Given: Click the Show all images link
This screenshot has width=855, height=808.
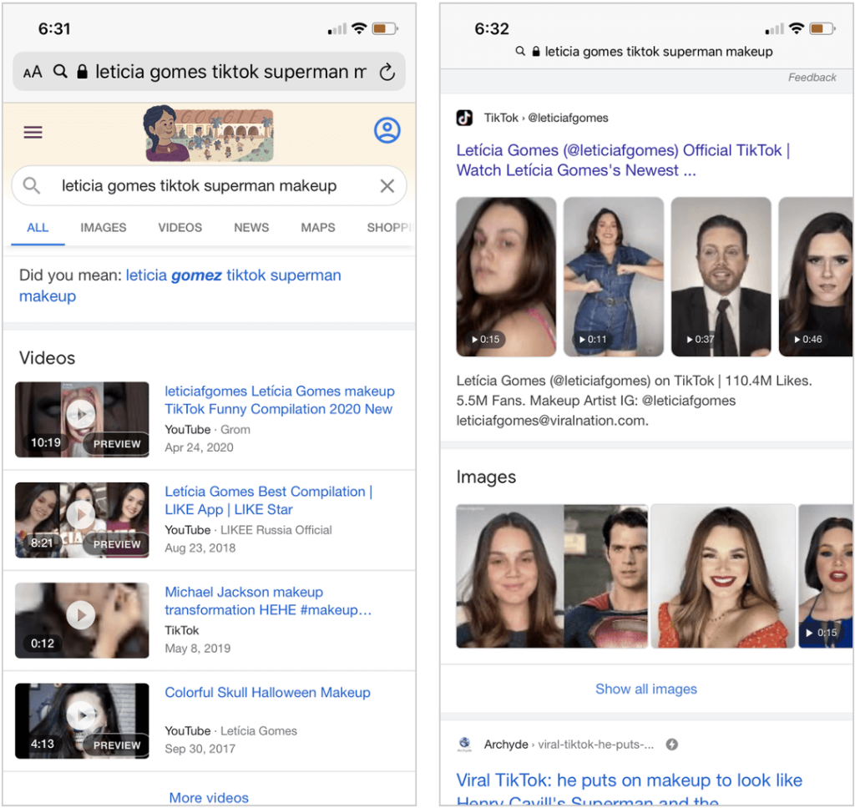Looking at the screenshot, I should click(x=646, y=689).
